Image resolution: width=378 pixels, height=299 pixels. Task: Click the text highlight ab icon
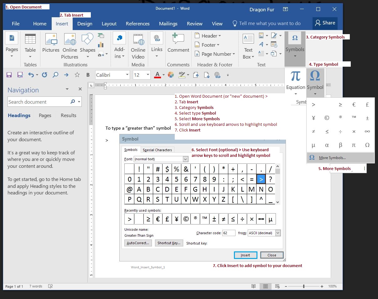182,75
